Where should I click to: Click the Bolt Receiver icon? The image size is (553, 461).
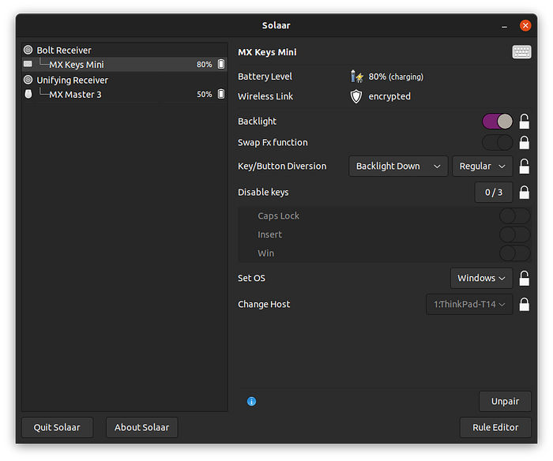28,50
